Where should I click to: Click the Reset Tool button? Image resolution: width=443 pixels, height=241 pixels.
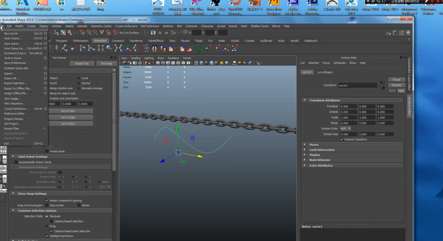pos(82,63)
